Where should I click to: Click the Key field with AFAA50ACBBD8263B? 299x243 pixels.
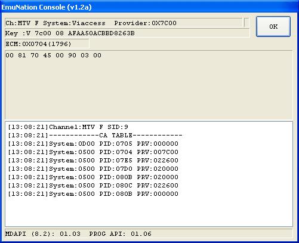[x=127, y=33]
